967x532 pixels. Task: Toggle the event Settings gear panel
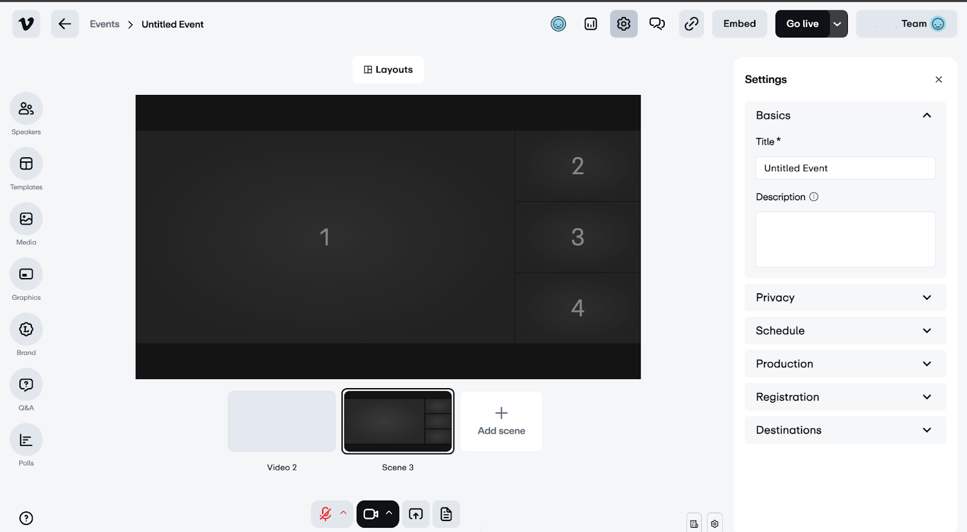pyautogui.click(x=623, y=24)
